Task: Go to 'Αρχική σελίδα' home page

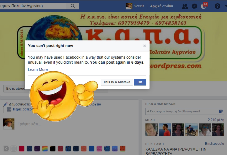Action: coord(162,6)
